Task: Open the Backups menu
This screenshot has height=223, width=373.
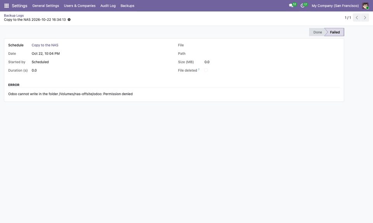Action: pyautogui.click(x=127, y=6)
